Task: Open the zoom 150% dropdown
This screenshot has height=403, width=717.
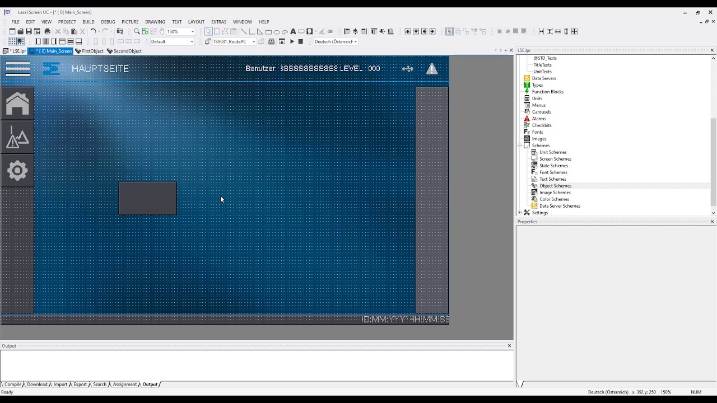Action: pyautogui.click(x=192, y=31)
